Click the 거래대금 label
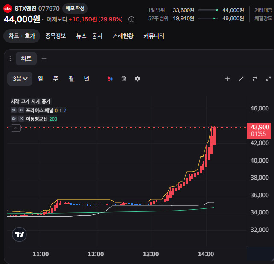Image resolution: width=274 pixels, height=264 pixels. pos(263,10)
